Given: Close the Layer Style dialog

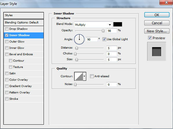Looking at the screenshot, I should pos(166,2).
